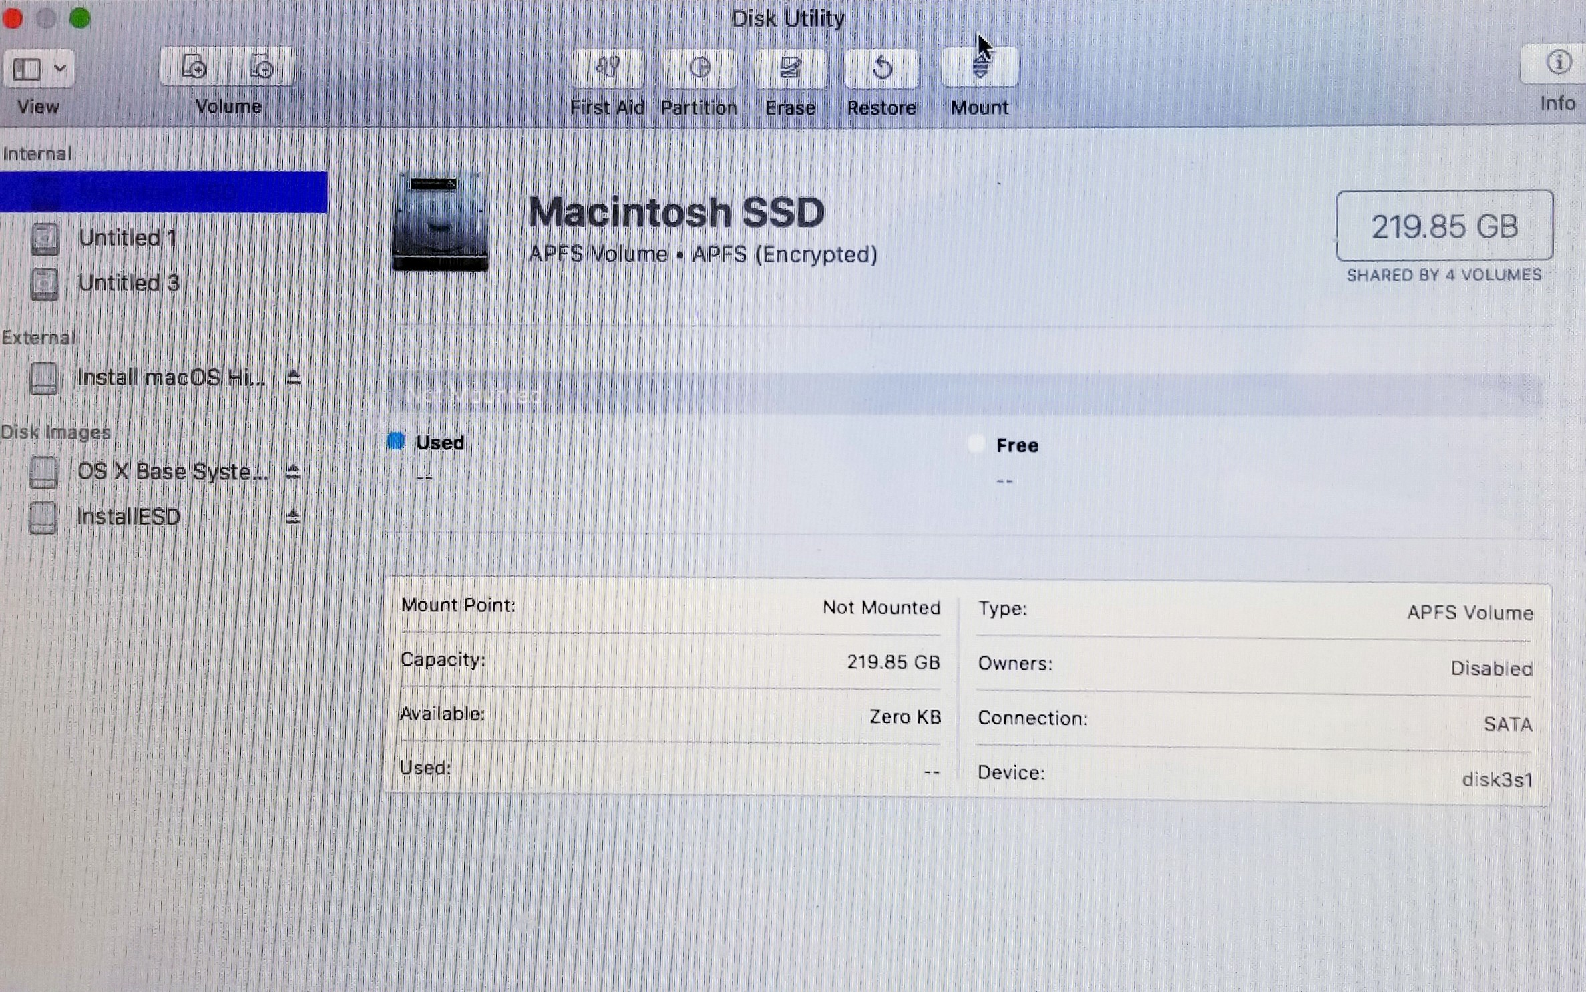
Task: Toggle the sidebar visibility button
Action: pyautogui.click(x=25, y=67)
